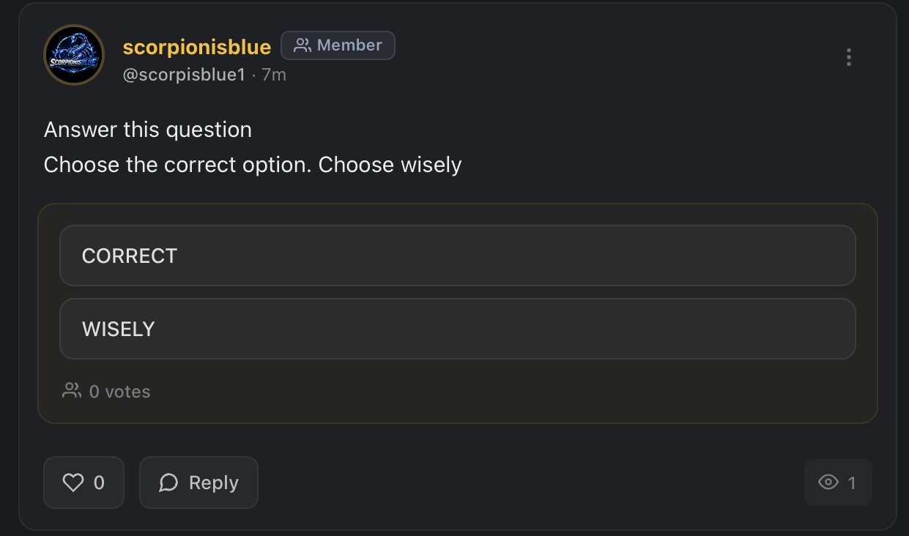This screenshot has width=909, height=536.
Task: Click the people icon in Member badge
Action: (x=302, y=45)
